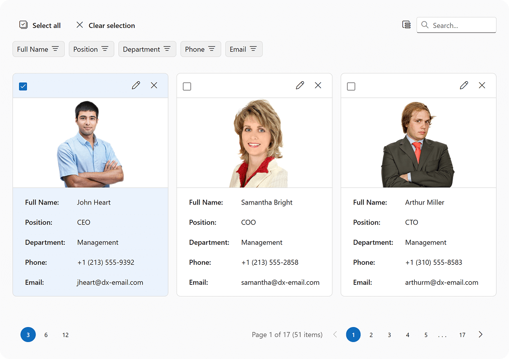Remove John Heart's card with its X icon
This screenshot has width=509, height=359.
click(x=154, y=85)
